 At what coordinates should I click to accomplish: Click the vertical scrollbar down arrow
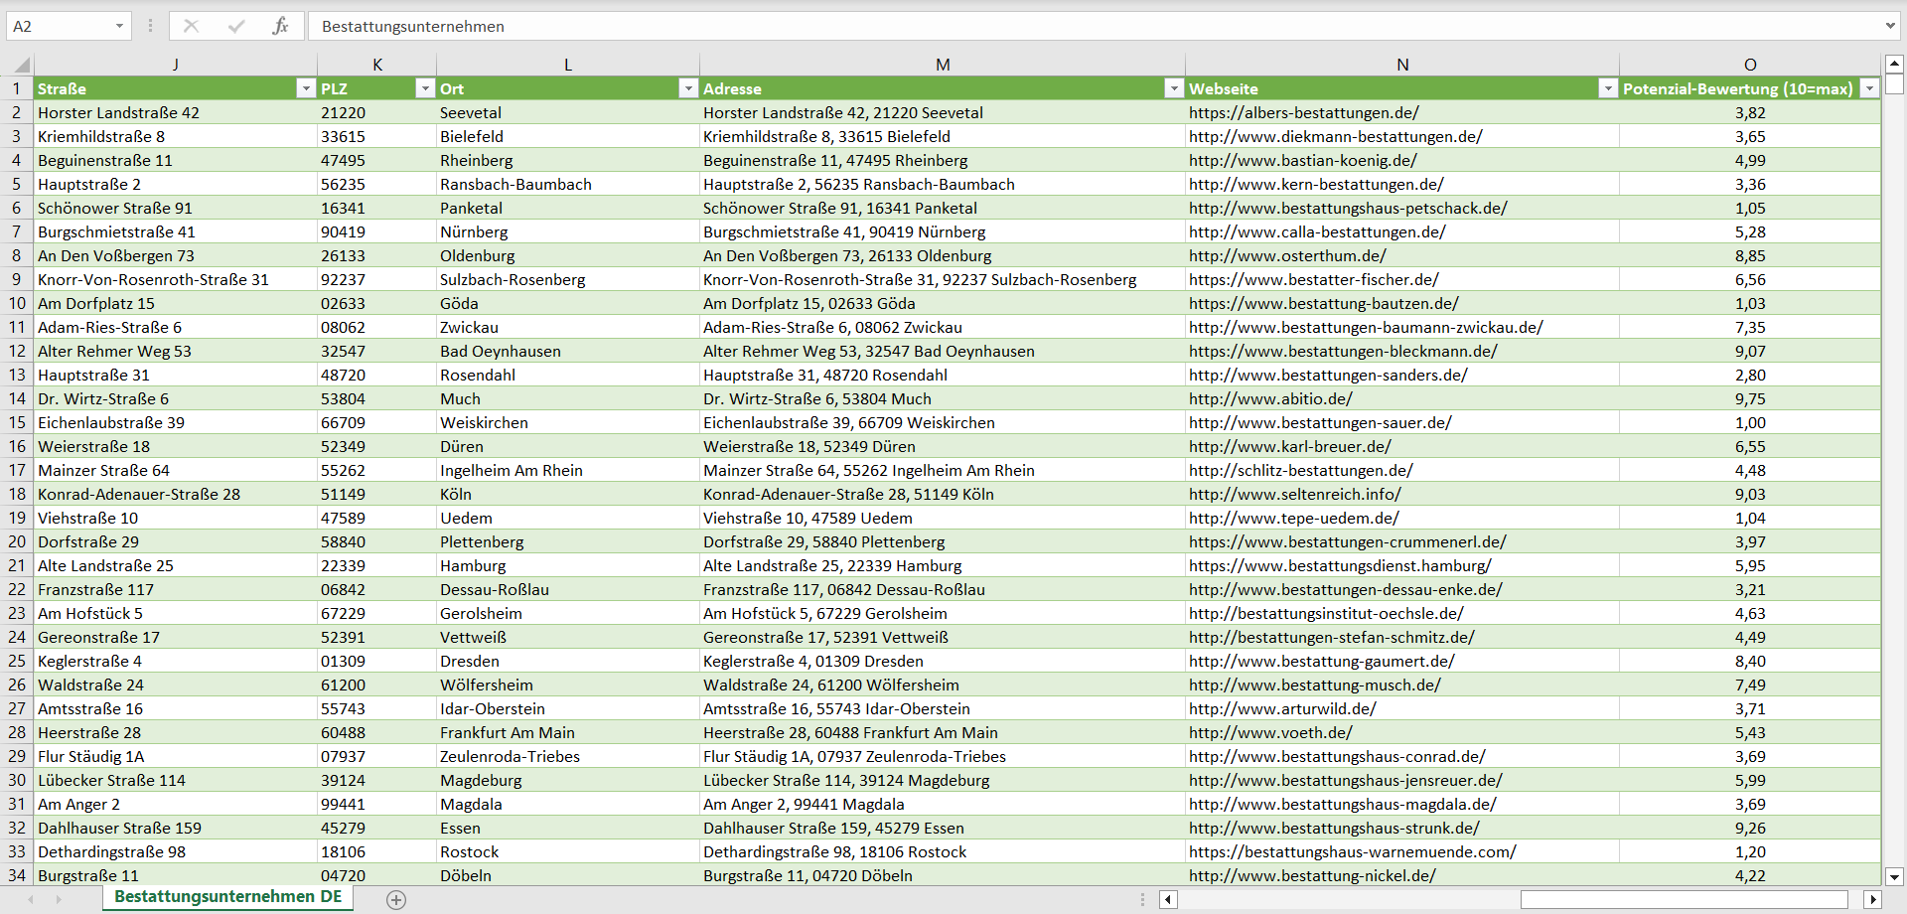(1894, 876)
